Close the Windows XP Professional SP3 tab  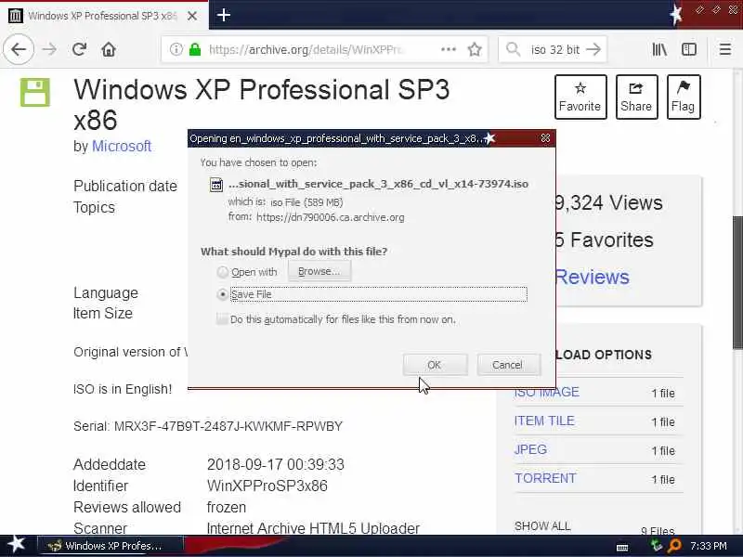(192, 16)
